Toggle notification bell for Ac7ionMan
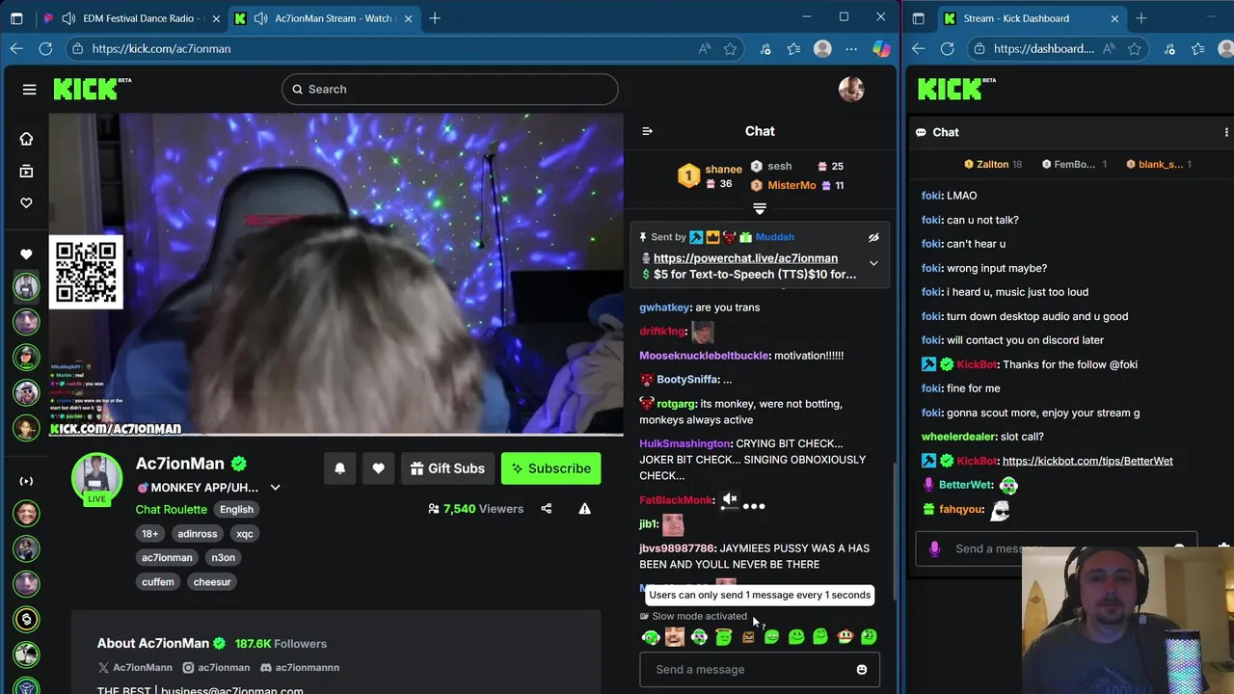The height and width of the screenshot is (694, 1234). [x=339, y=468]
